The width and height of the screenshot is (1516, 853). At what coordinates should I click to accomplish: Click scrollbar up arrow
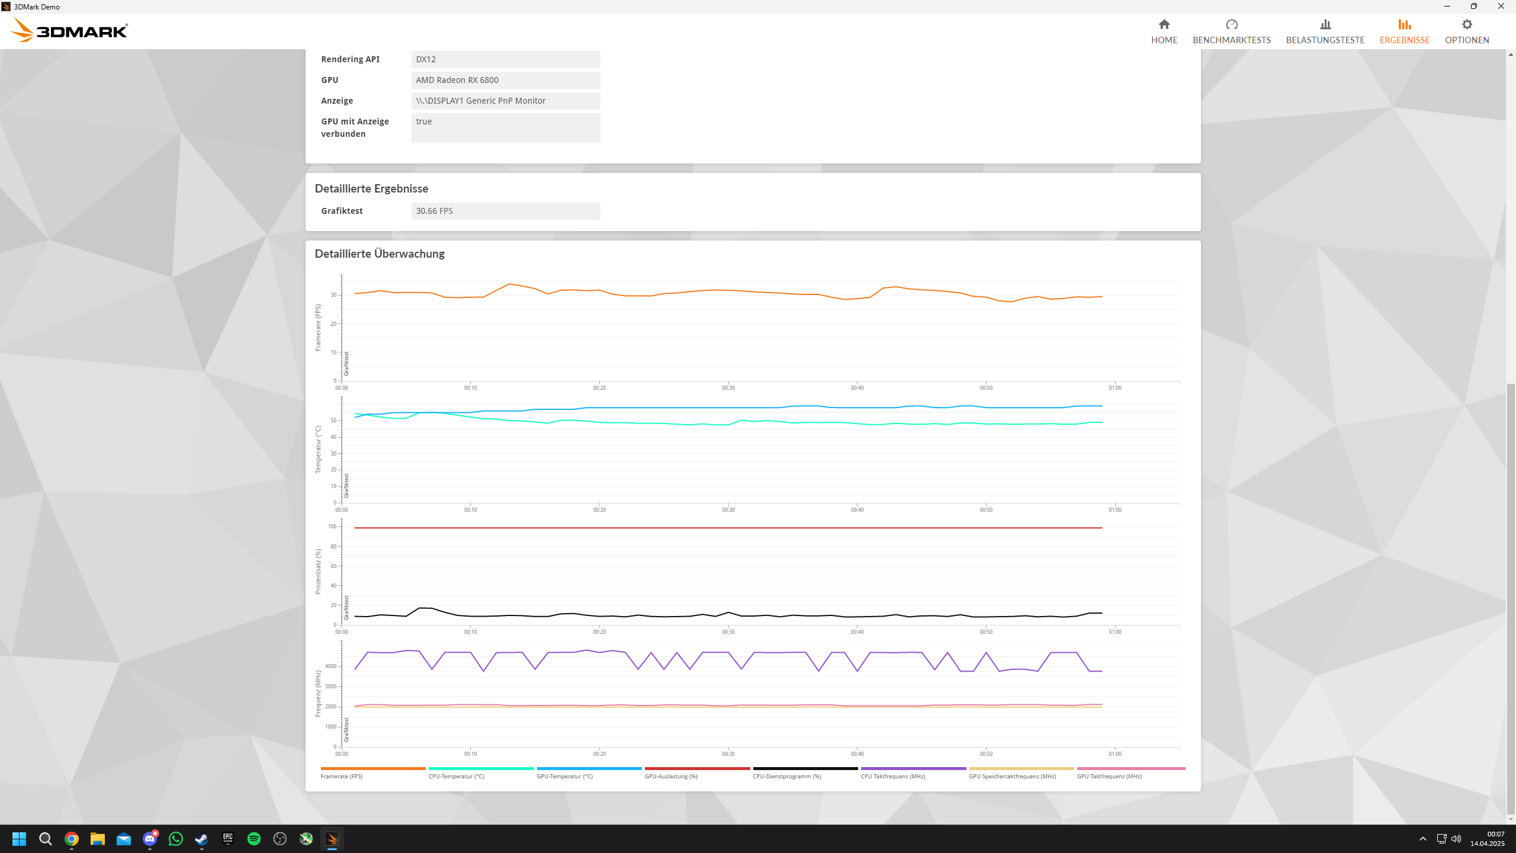[1511, 54]
